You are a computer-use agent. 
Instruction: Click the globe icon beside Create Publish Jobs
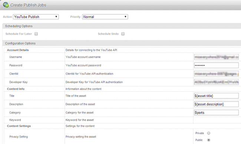6,5
